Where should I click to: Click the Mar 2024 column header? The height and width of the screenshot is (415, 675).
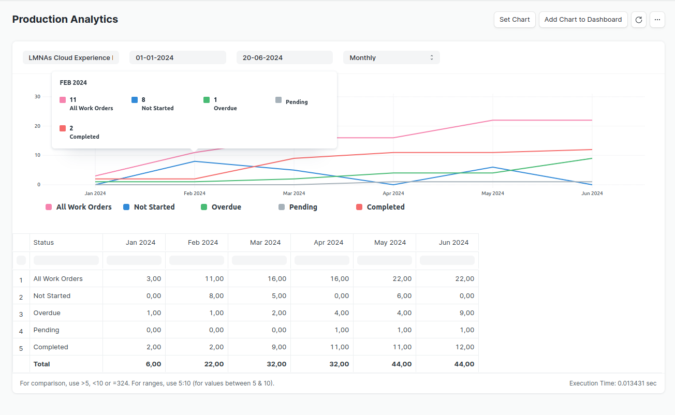(x=259, y=242)
